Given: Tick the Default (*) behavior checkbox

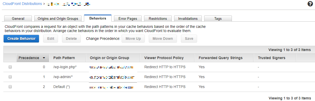Looking at the screenshot, I should point(10,87).
